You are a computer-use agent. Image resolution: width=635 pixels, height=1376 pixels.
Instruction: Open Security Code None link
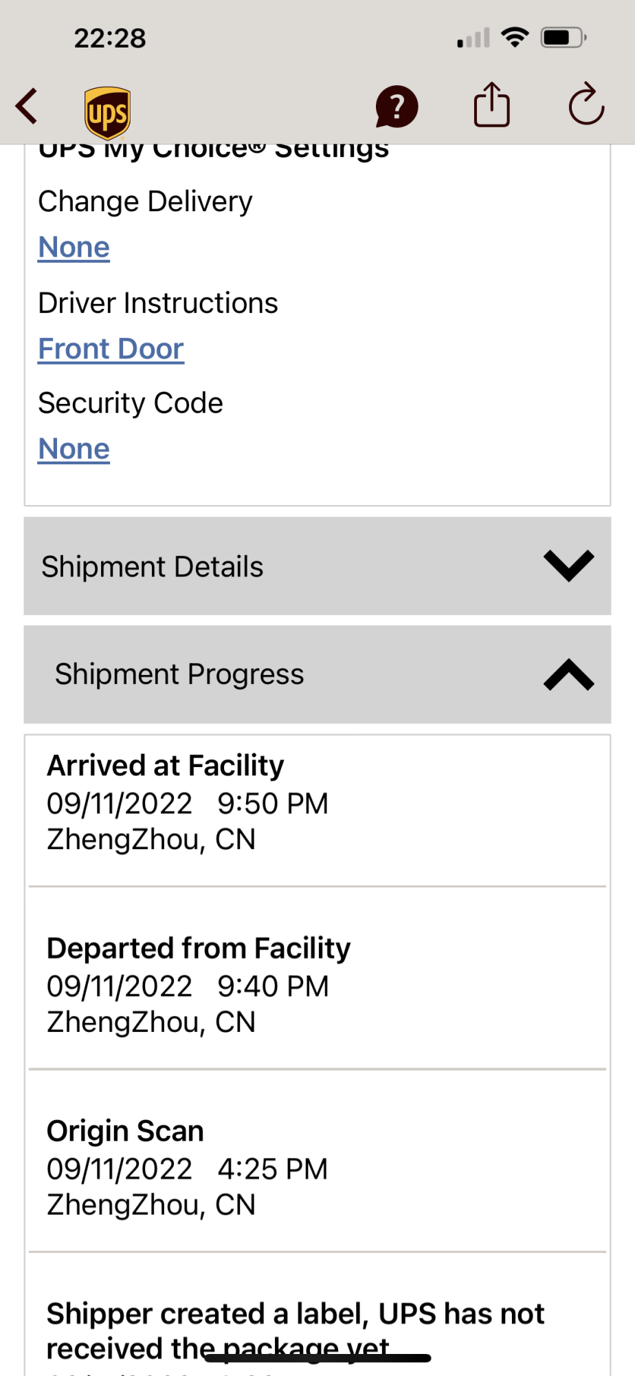click(74, 449)
